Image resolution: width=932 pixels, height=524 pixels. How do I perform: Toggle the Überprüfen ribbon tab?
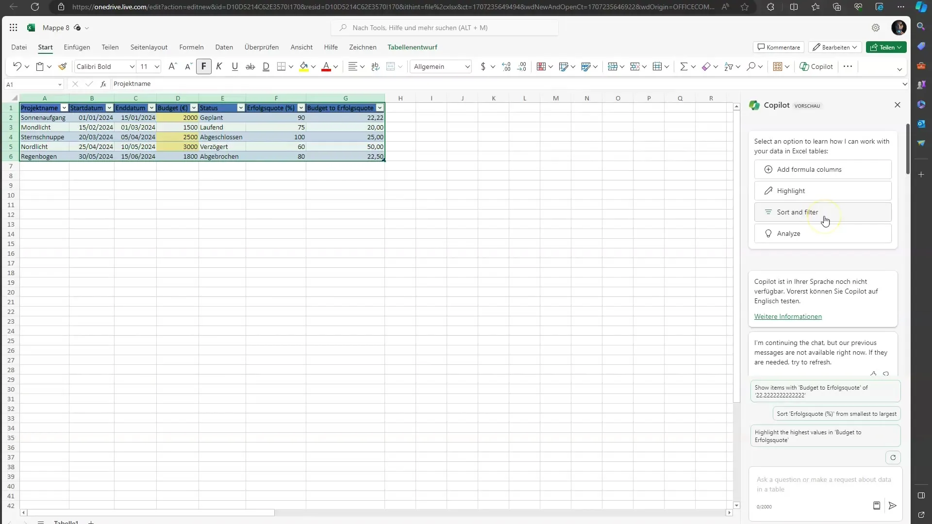262,47
